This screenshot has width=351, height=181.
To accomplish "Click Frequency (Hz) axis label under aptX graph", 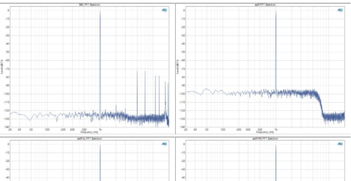I will click(265, 132).
